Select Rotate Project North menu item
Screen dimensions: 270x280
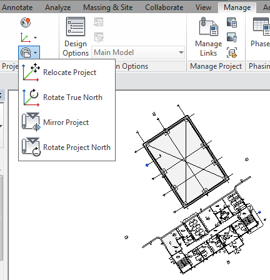[67, 147]
